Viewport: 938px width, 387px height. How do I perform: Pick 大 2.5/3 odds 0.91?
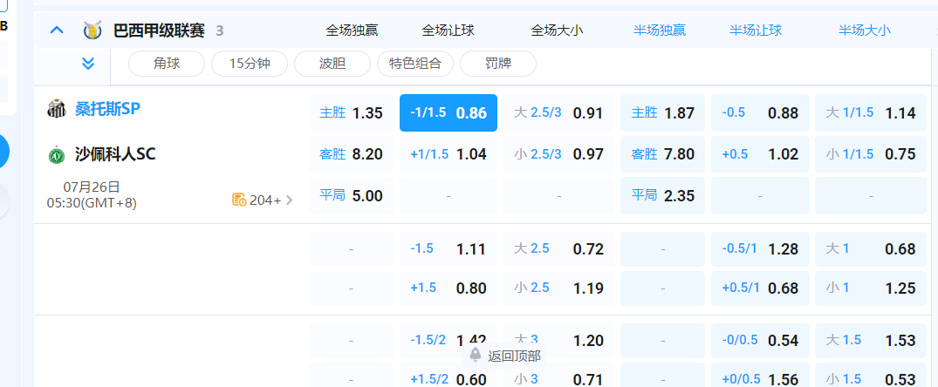click(x=558, y=113)
